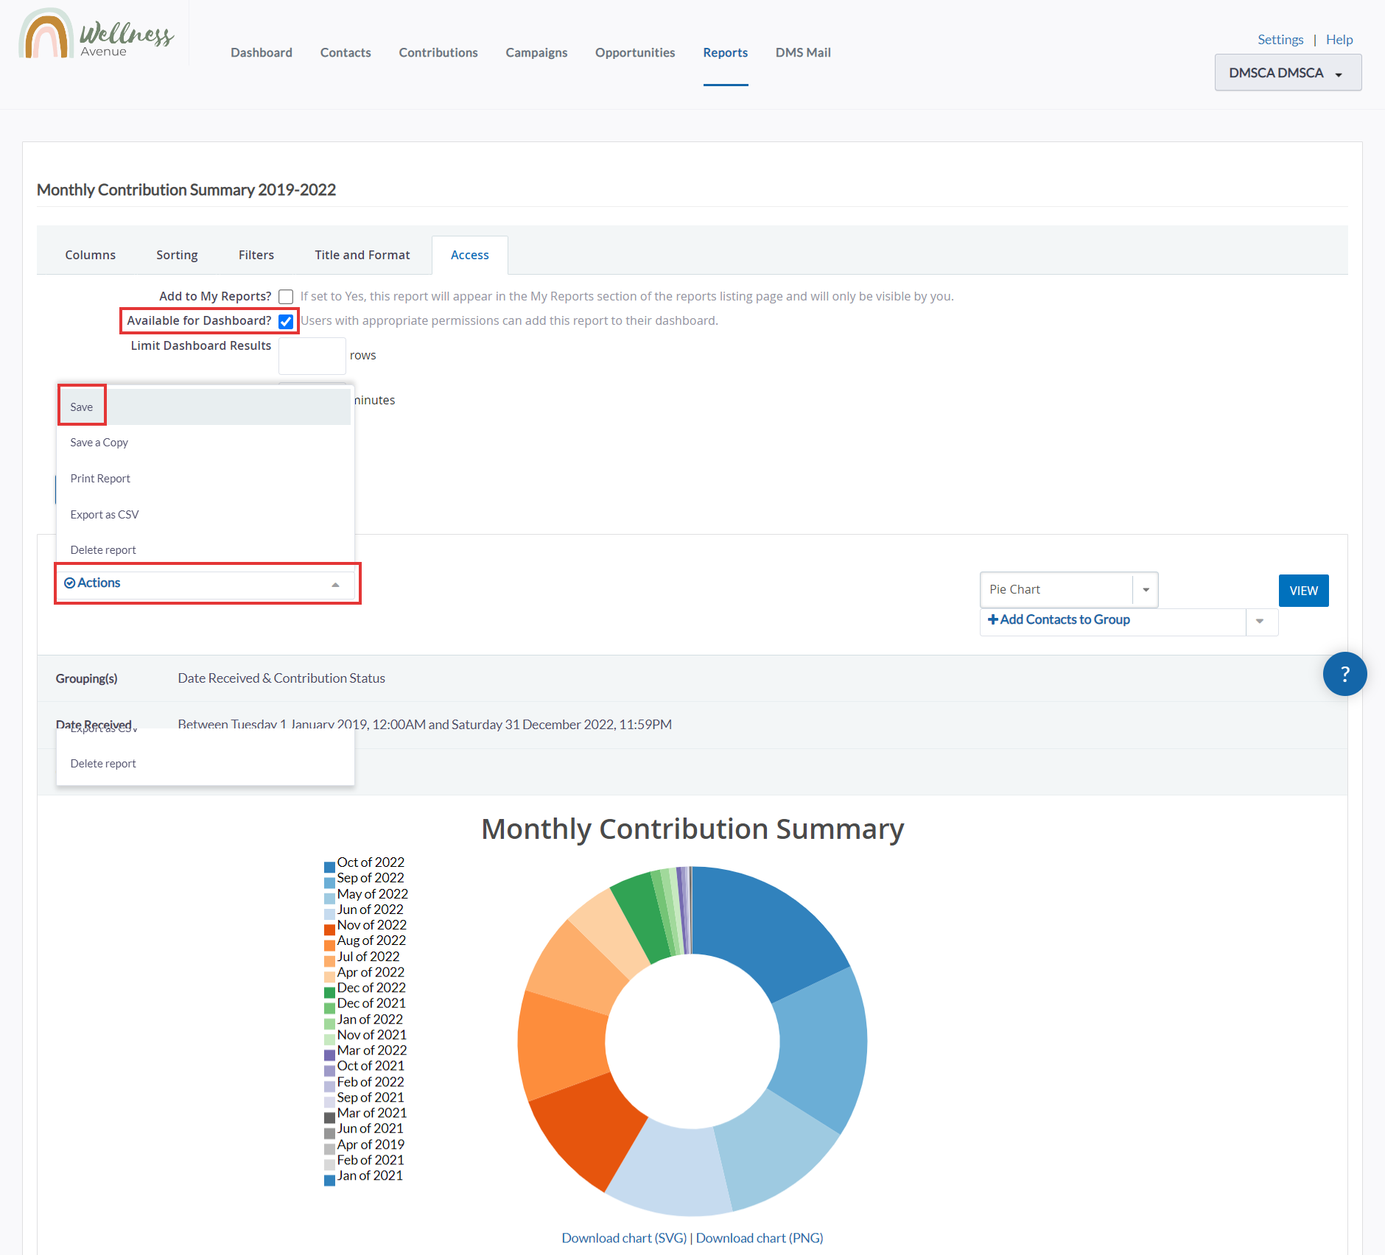The width and height of the screenshot is (1385, 1255).
Task: Enable the Add to My Reports checkbox
Action: pyautogui.click(x=286, y=297)
